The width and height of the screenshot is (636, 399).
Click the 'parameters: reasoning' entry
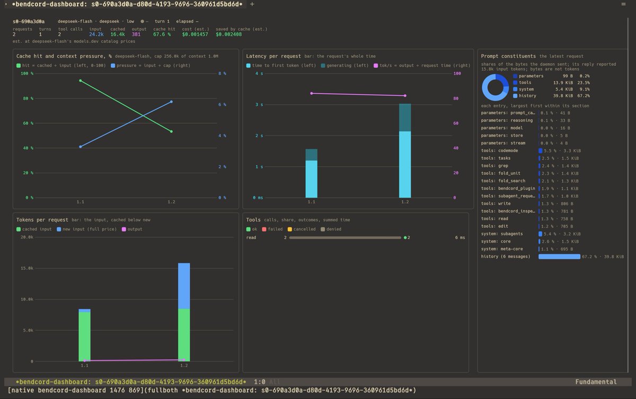[507, 120]
